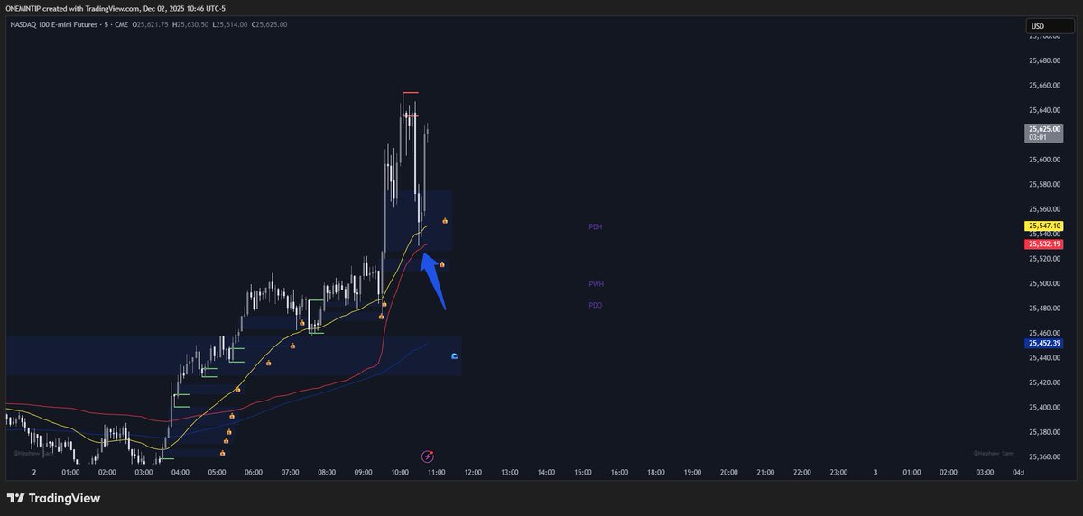Image resolution: width=1083 pixels, height=516 pixels.
Task: Click the 25,500.00 price axis label
Action: tap(1043, 284)
